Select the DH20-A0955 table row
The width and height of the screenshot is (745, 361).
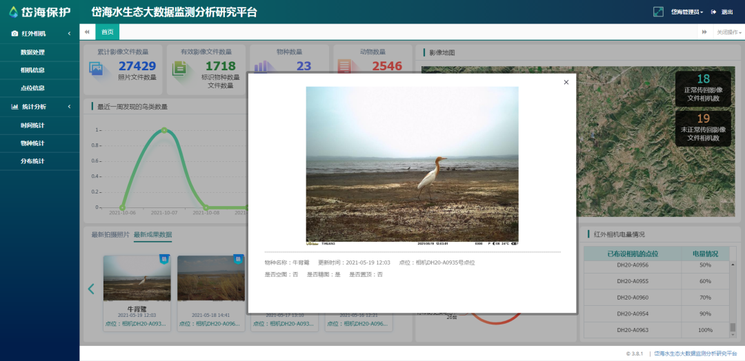point(657,281)
